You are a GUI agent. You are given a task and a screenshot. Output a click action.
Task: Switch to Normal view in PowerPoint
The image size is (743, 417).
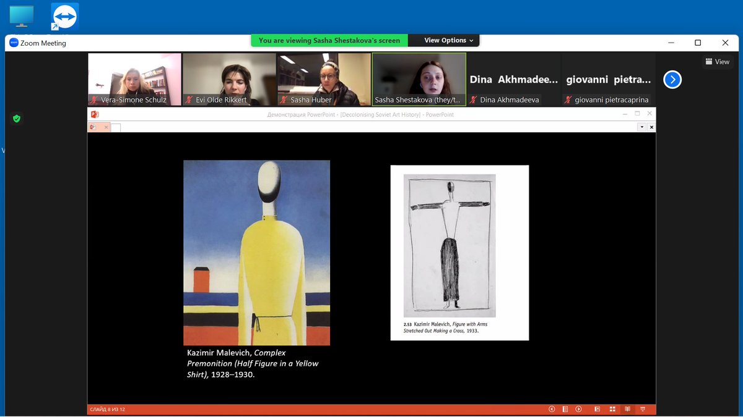click(x=597, y=409)
